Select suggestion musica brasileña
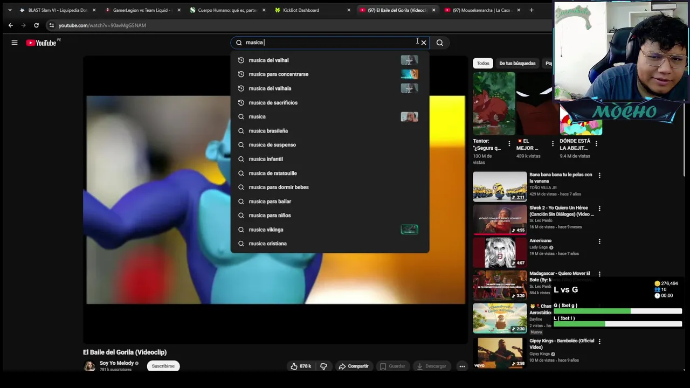This screenshot has height=388, width=690. [x=330, y=131]
